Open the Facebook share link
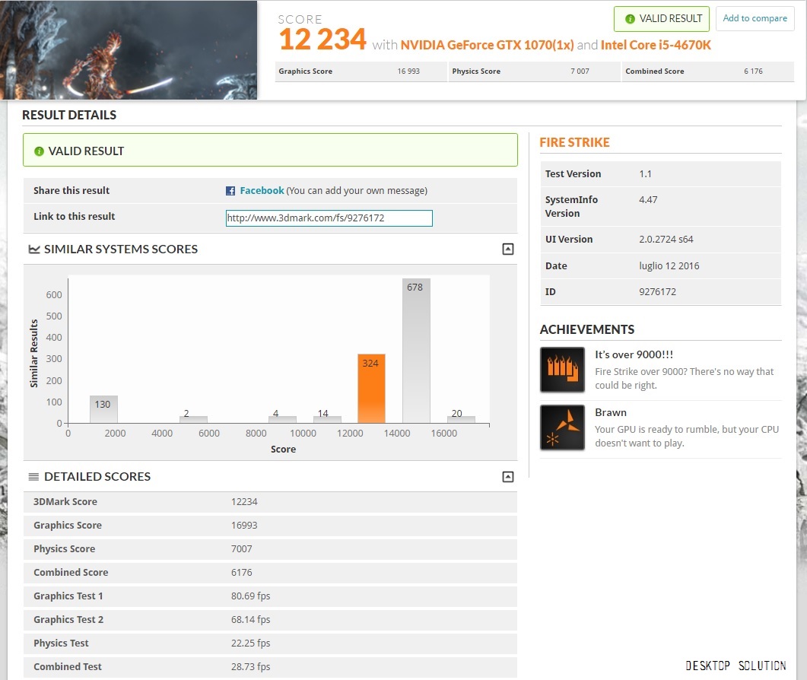Viewport: 807px width, 680px height. tap(262, 190)
